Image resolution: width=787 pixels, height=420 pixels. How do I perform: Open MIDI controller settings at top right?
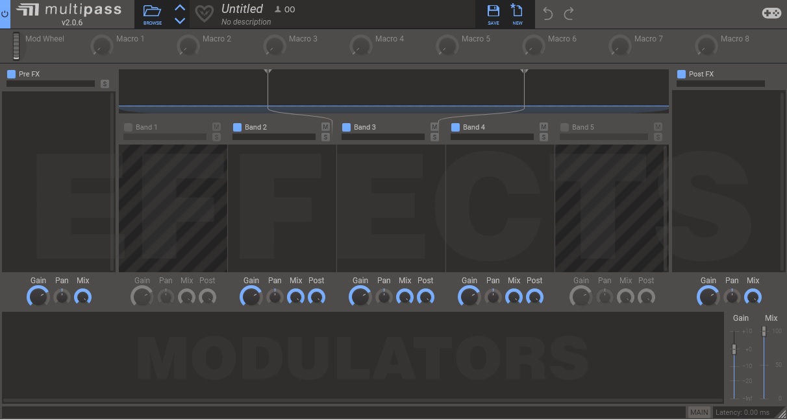point(770,12)
